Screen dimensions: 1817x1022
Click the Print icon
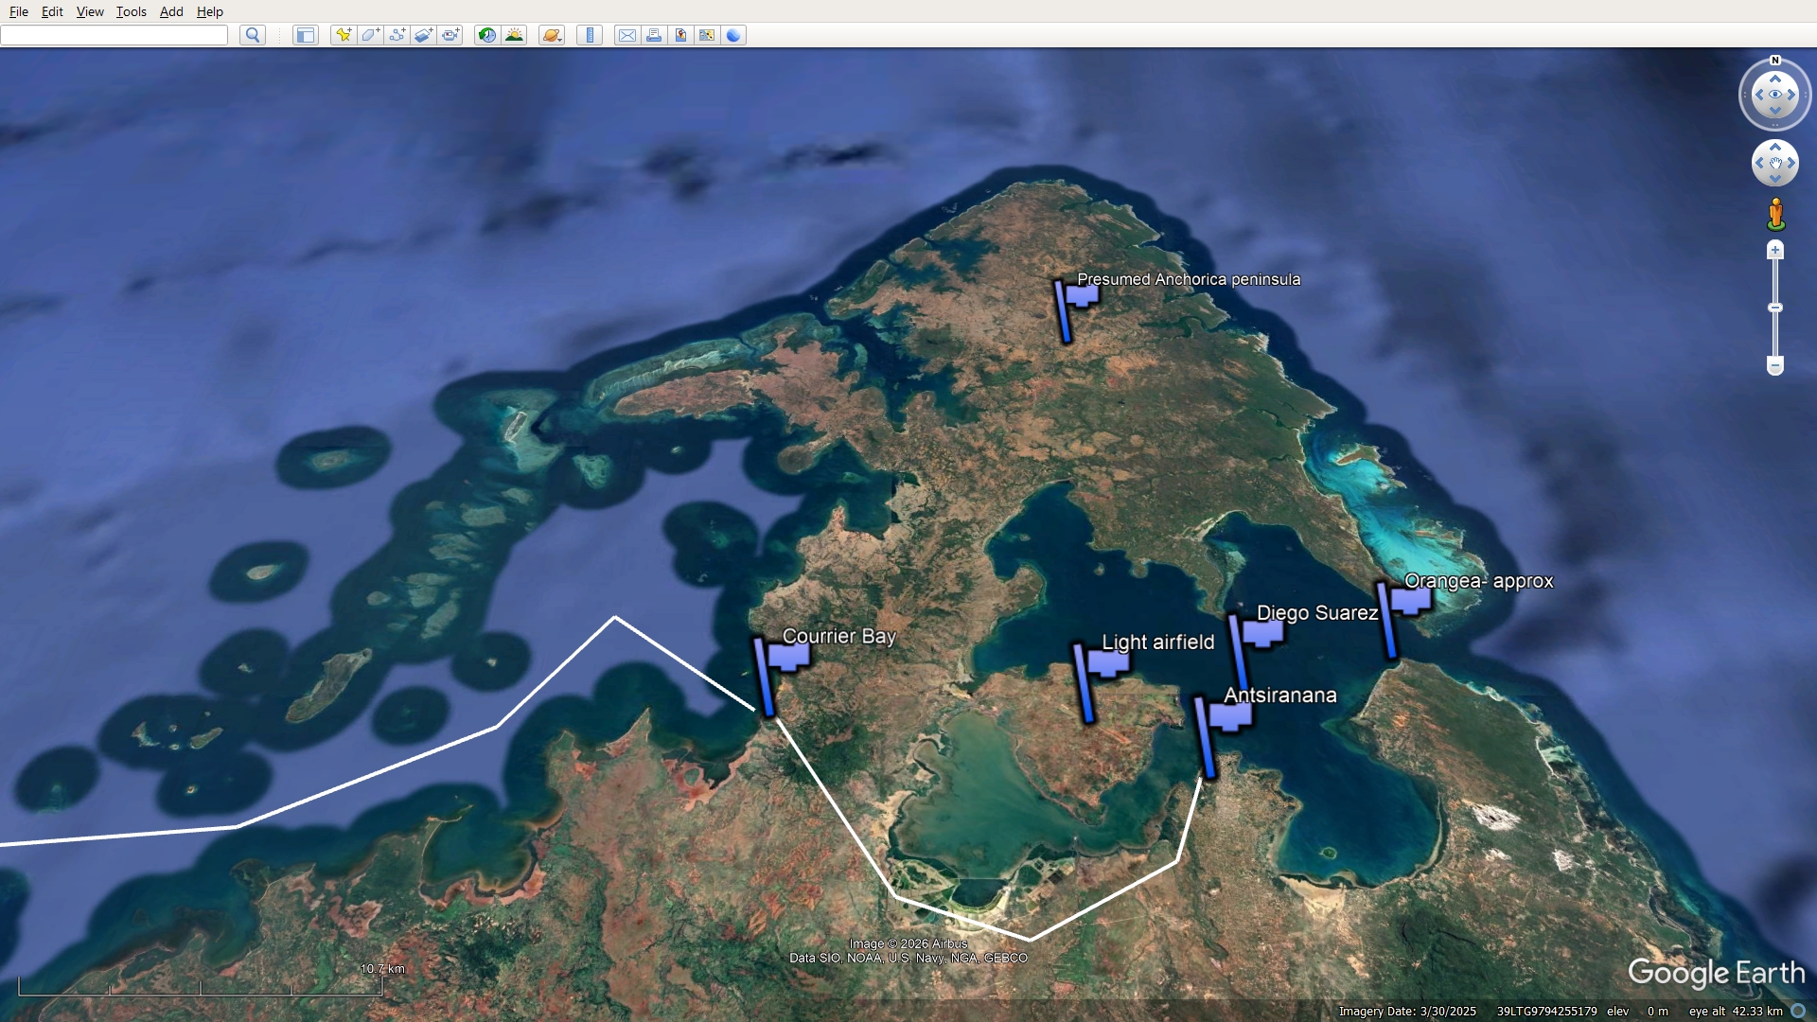point(654,35)
